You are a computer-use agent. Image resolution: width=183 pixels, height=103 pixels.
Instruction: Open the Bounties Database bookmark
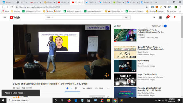[x=93, y=11]
